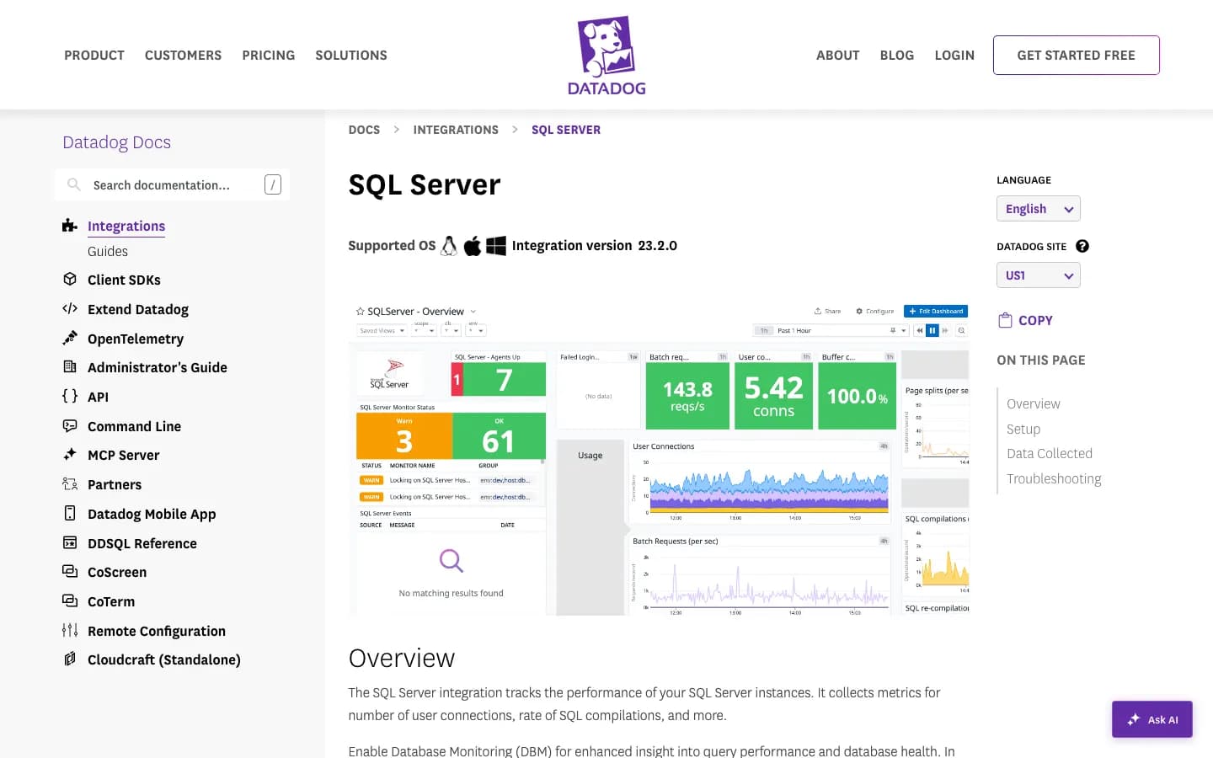Viewport: 1213px width, 758px height.
Task: Click the Partners people icon
Action: [70, 483]
